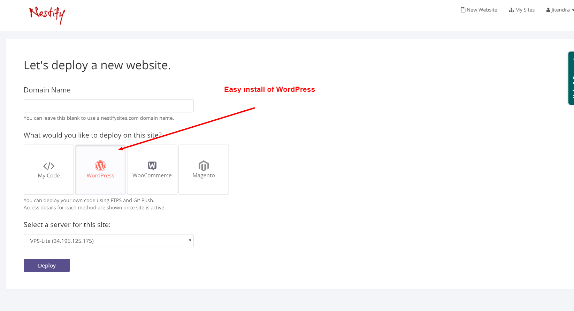Click the Jitendra account name
The height and width of the screenshot is (311, 574).
[x=560, y=9]
